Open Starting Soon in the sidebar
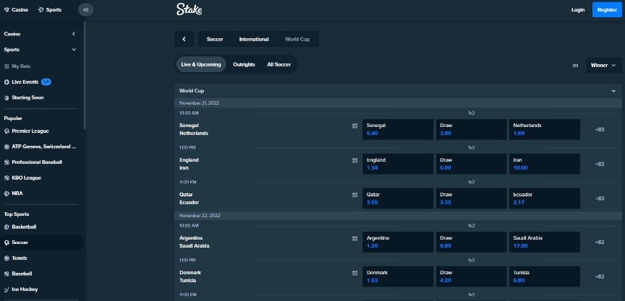This screenshot has width=625, height=301. click(24, 97)
